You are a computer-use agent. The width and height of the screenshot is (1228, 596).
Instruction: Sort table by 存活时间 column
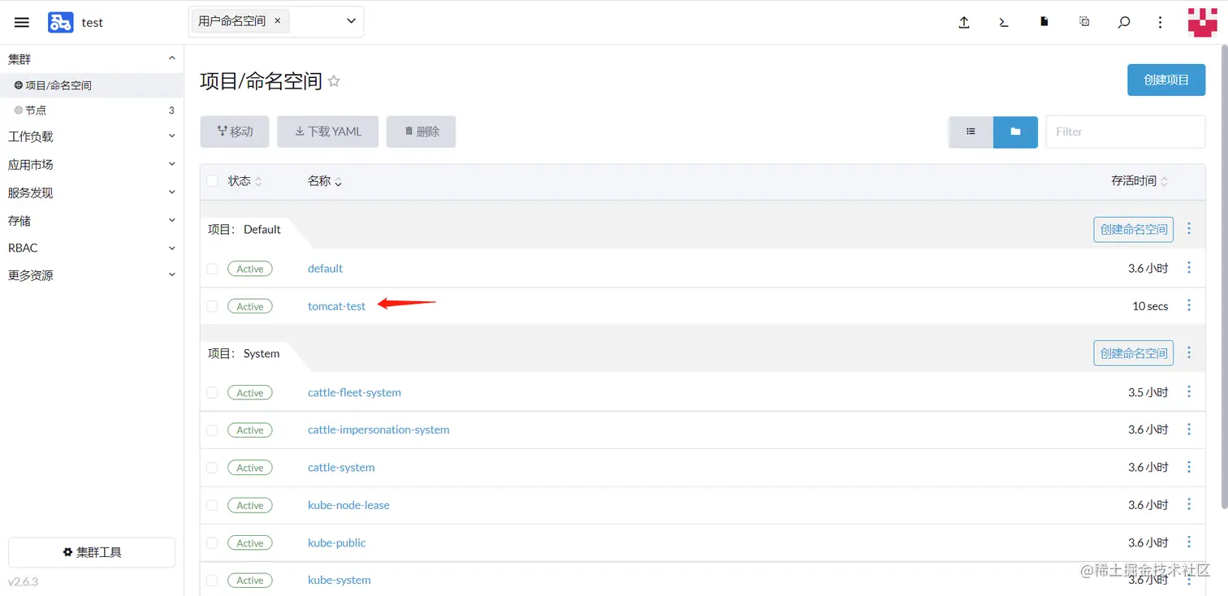1139,181
